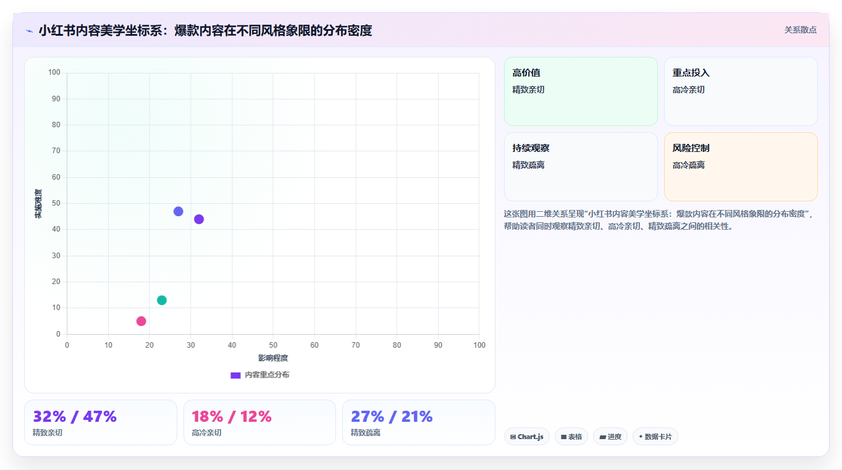This screenshot has height=470, width=842.
Task: Select the 32% / 47% stat card
Action: click(101, 422)
